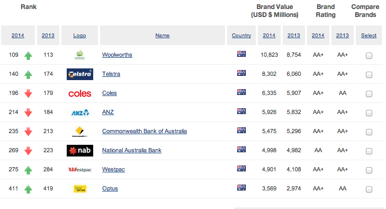The height and width of the screenshot is (209, 386).
Task: Click the green up arrow beside Telstra rank 140
Action: (x=28, y=74)
